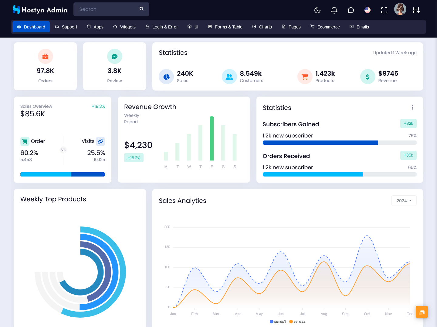Toggle series1 legend in Sales Analytics
The width and height of the screenshot is (437, 327).
click(x=278, y=322)
